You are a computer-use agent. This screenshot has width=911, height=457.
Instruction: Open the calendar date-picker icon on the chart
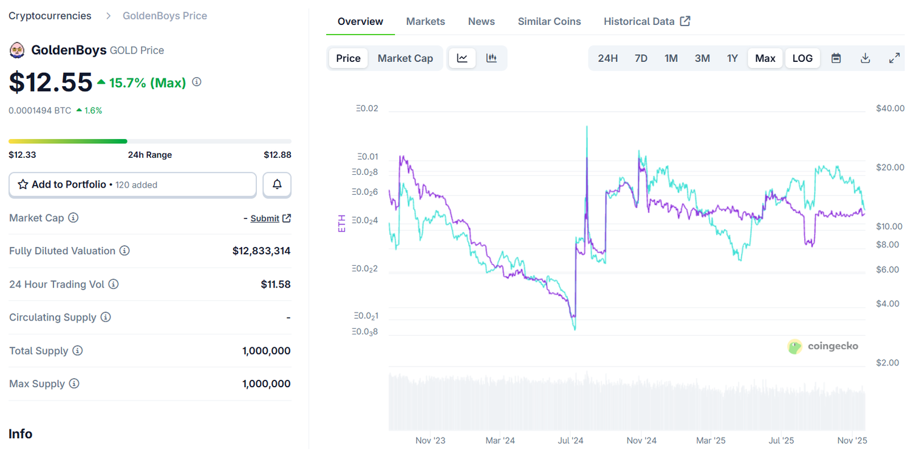[x=836, y=58]
